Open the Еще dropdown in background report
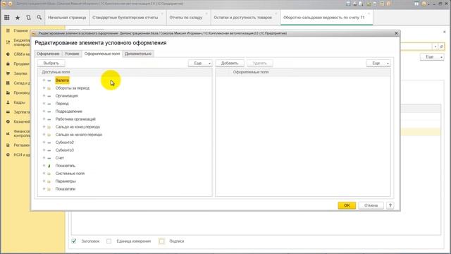The width and height of the screenshot is (451, 254). (x=432, y=57)
